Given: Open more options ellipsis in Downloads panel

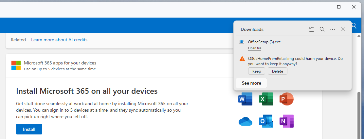Looking at the screenshot, I should [333, 29].
